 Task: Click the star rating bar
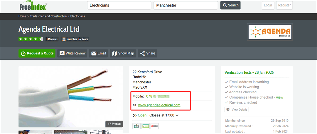[31, 39]
